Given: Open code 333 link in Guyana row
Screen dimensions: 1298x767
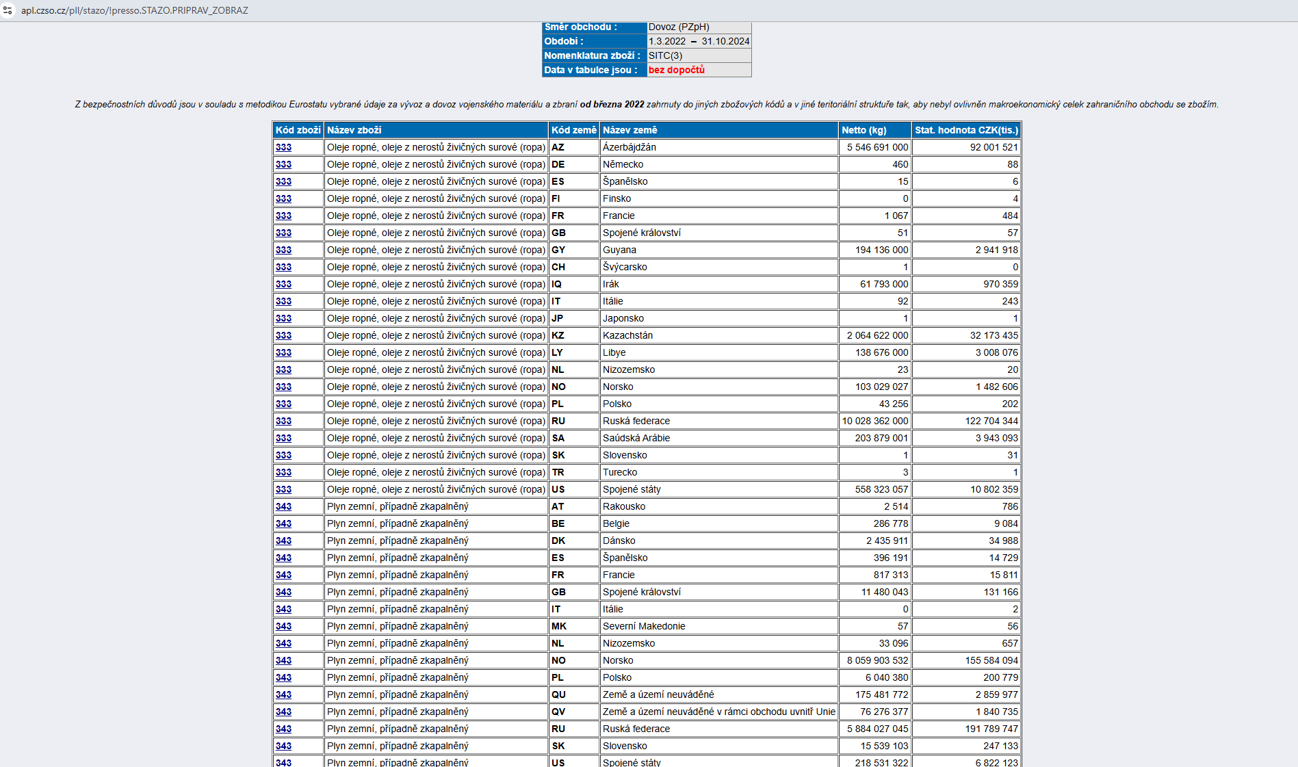Looking at the screenshot, I should coord(283,250).
